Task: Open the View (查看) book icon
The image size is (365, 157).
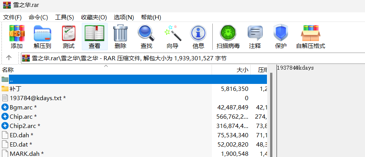Action: coord(95,37)
